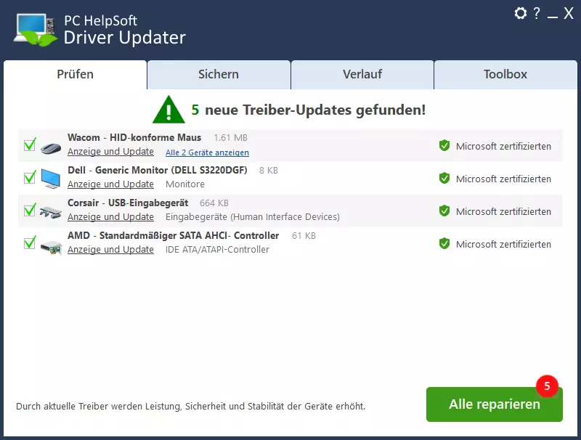Click the Eingabegeräte (Human Interface Devices) label
This screenshot has height=440, width=581.
[x=253, y=216]
